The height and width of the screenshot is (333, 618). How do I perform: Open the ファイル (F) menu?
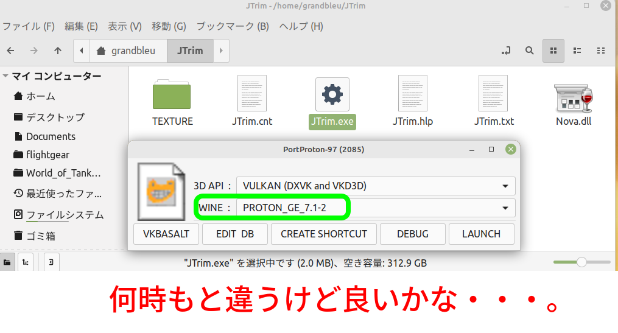click(x=29, y=26)
